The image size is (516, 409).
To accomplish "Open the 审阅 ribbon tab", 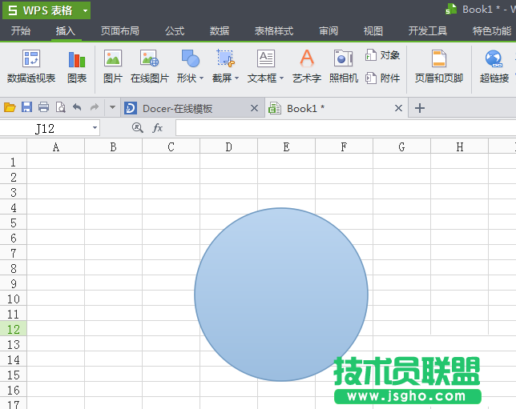I will point(329,31).
